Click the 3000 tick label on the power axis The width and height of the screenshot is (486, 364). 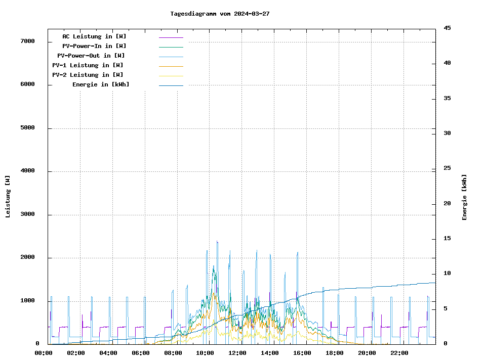pyautogui.click(x=27, y=214)
